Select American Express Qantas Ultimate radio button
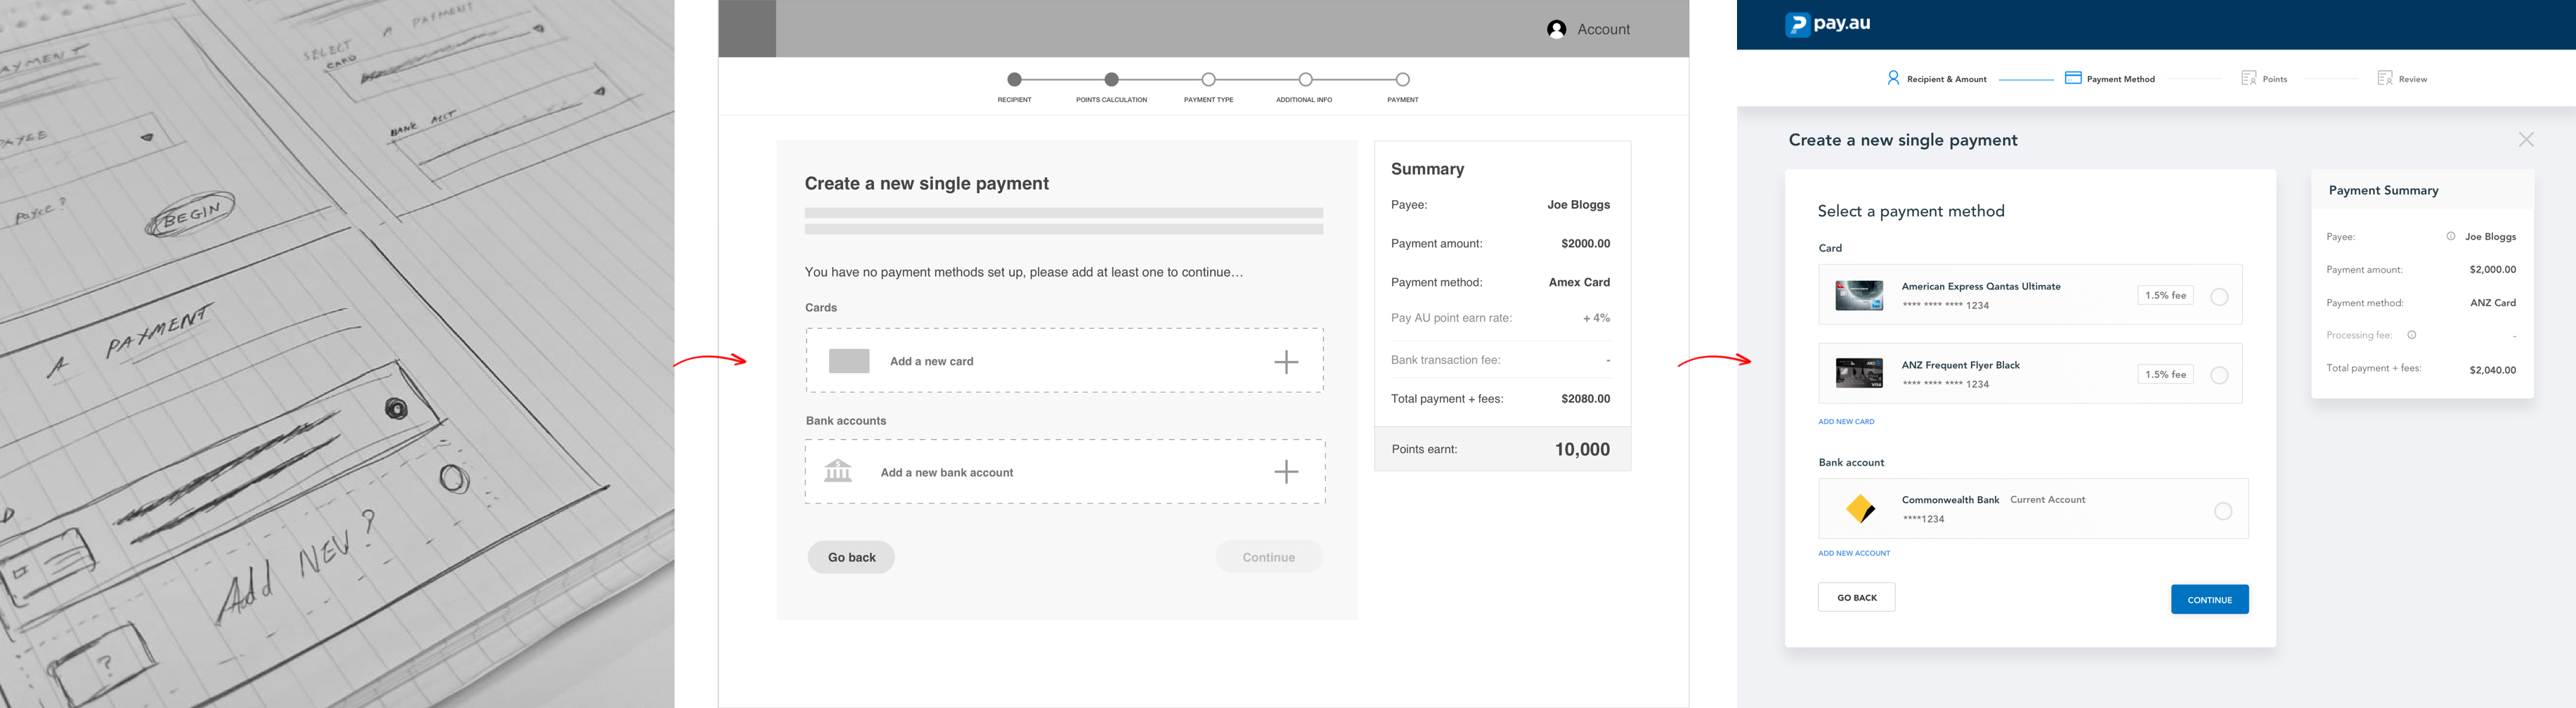Screen dimensions: 2576x708 tap(2218, 297)
